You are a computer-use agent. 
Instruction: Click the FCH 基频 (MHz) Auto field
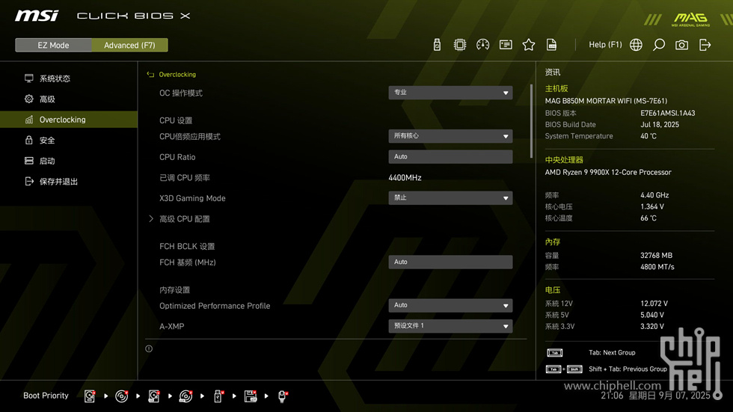point(450,262)
